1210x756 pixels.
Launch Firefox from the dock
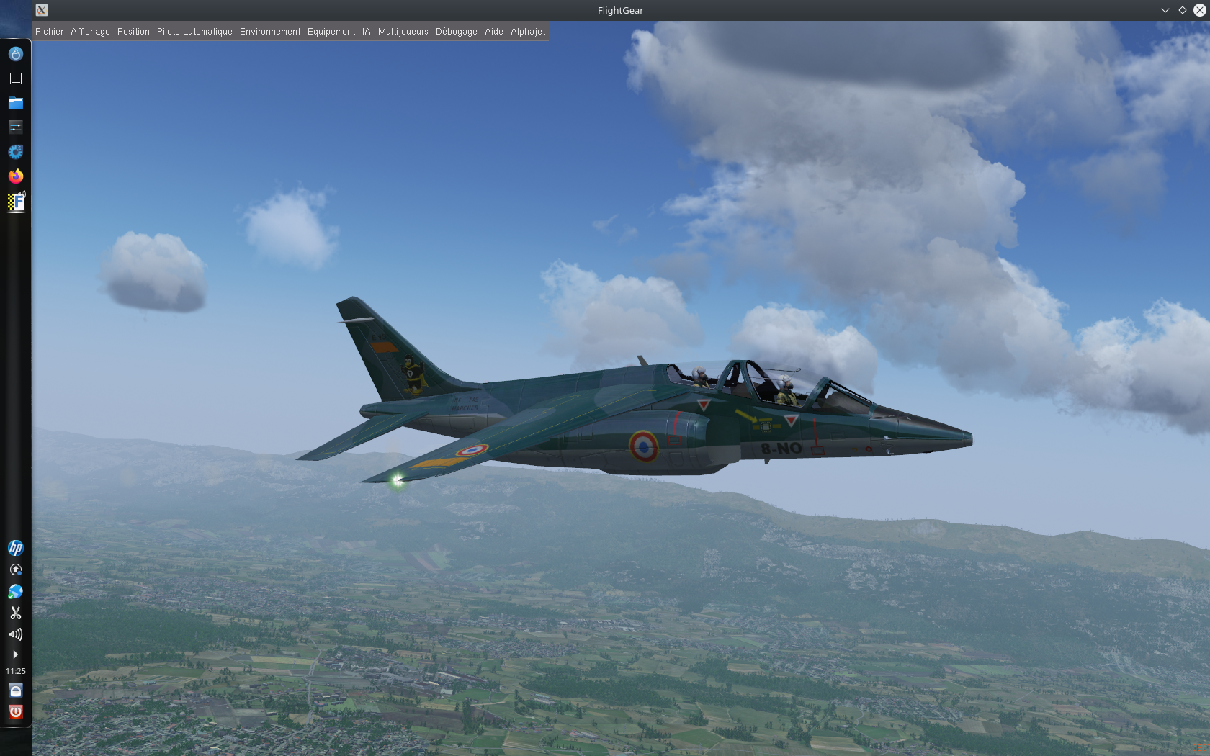(16, 176)
